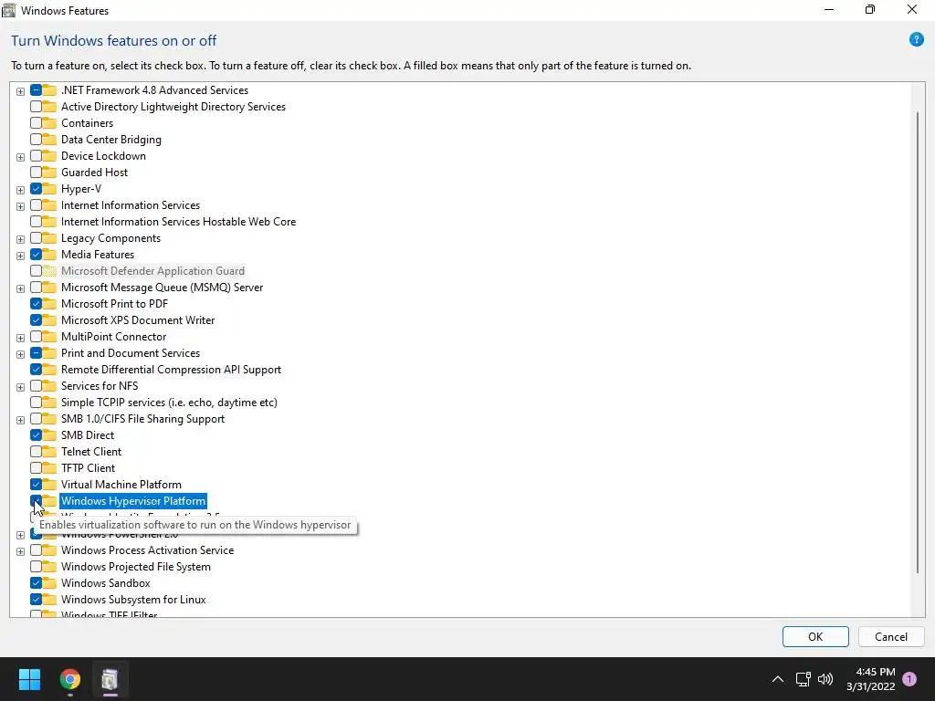935x701 pixels.
Task: Click the MultiPoint Connector folder icon
Action: (x=49, y=337)
